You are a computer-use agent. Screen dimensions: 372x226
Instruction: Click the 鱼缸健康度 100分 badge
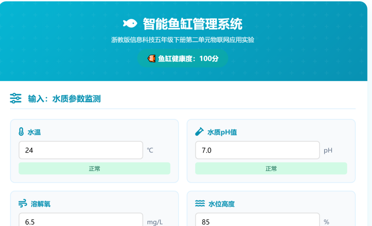tap(183, 58)
